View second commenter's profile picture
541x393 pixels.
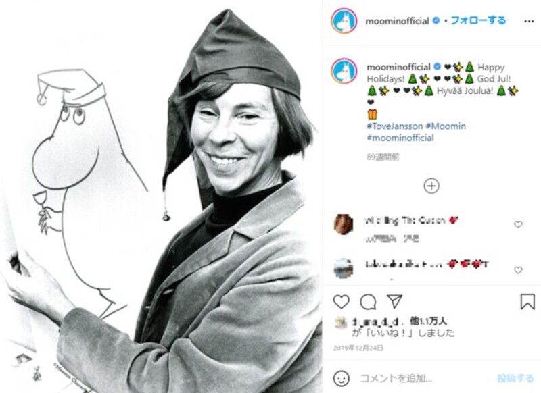(344, 268)
